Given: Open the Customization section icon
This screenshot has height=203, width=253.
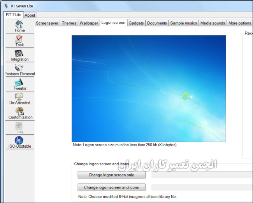Looking at the screenshot, I should (x=20, y=111).
